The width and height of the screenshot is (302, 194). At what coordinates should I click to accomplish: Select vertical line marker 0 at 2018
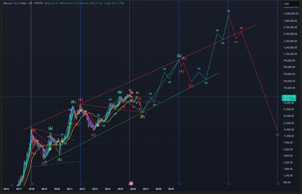pyautogui.click(x=32, y=184)
